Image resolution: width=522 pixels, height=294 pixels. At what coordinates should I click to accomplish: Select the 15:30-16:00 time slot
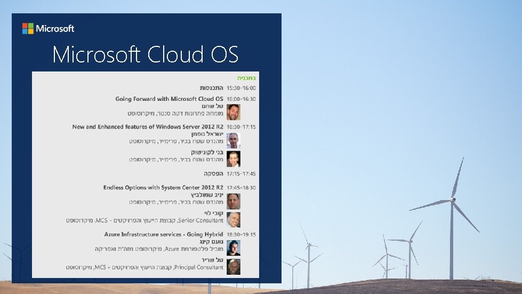[x=241, y=88]
